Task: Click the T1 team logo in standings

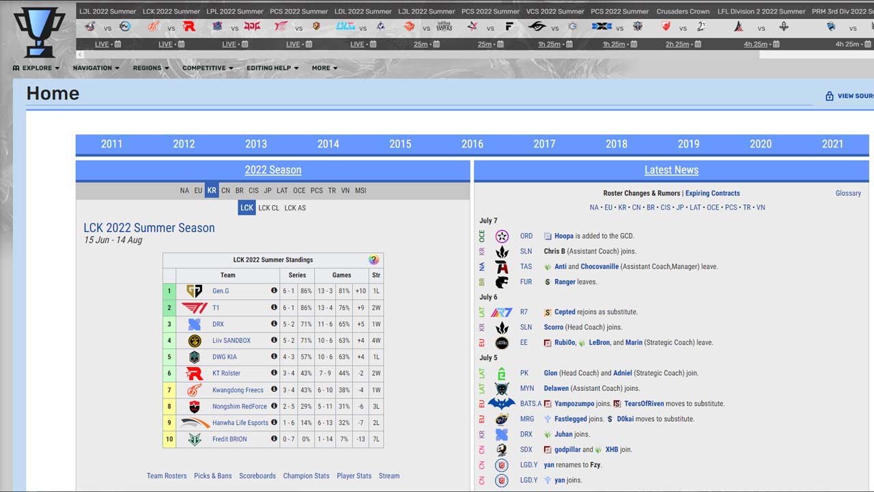Action: pyautogui.click(x=195, y=307)
